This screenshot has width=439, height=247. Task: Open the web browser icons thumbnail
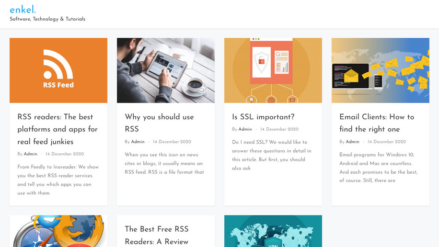point(59,231)
